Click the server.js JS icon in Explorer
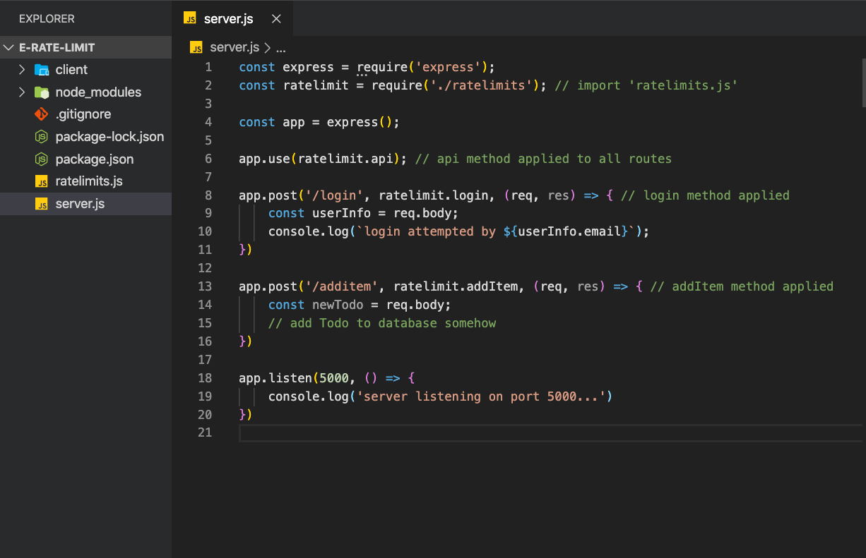This screenshot has width=866, height=558. (x=42, y=204)
